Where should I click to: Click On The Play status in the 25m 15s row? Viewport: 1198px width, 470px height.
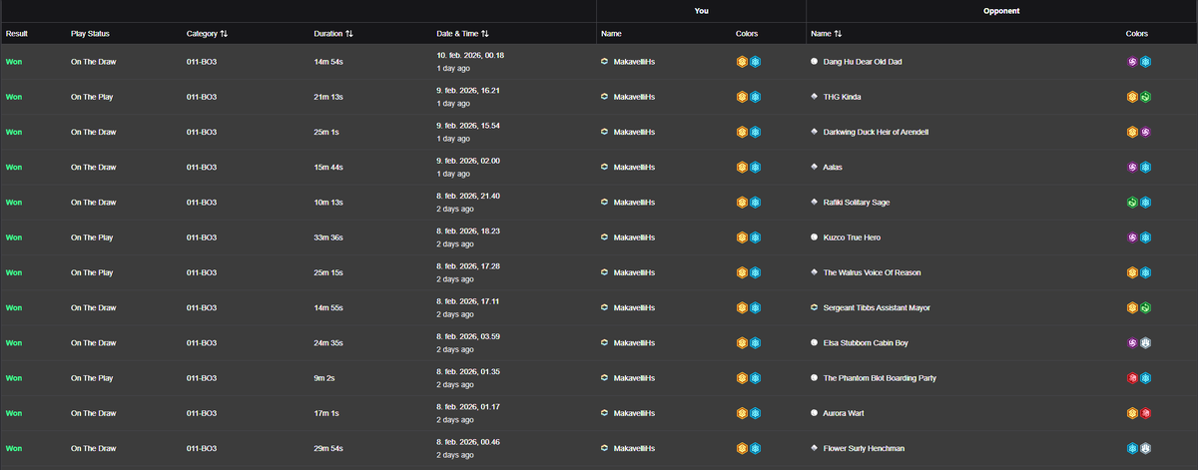coord(90,272)
